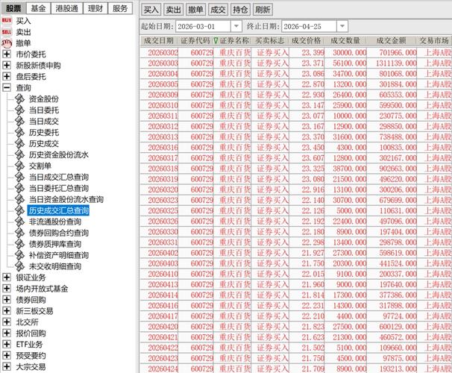The width and height of the screenshot is (452, 373).
Task: Expand the 预受要约 node
Action: 7,355
